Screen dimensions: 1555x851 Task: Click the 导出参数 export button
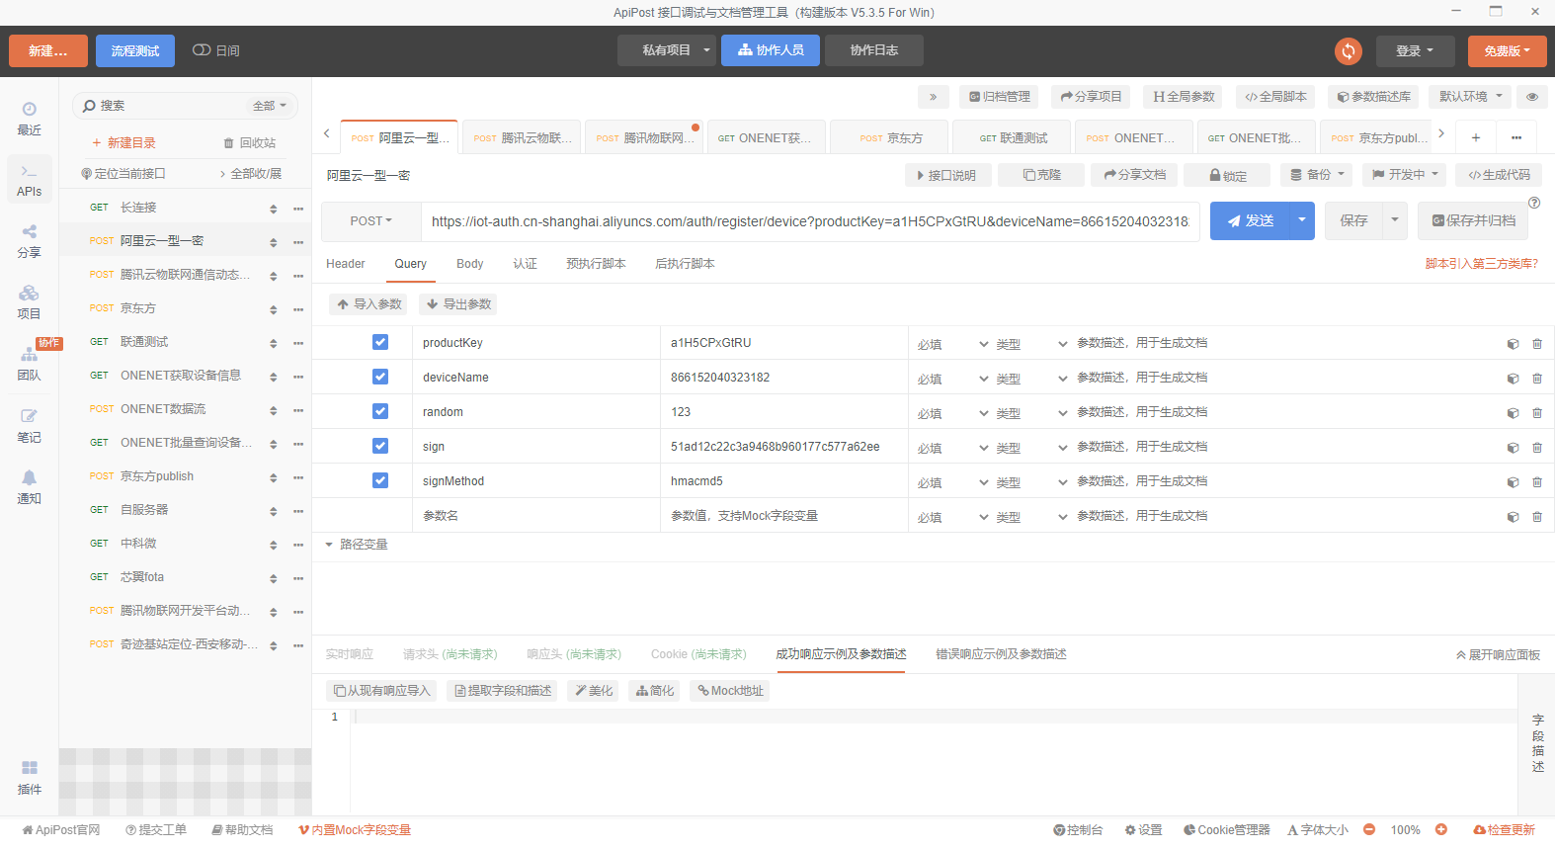click(458, 304)
